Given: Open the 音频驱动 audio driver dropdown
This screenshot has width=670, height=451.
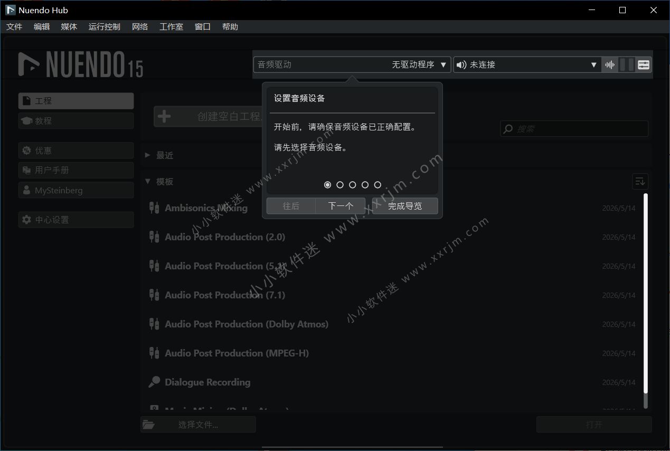Looking at the screenshot, I should (x=352, y=64).
